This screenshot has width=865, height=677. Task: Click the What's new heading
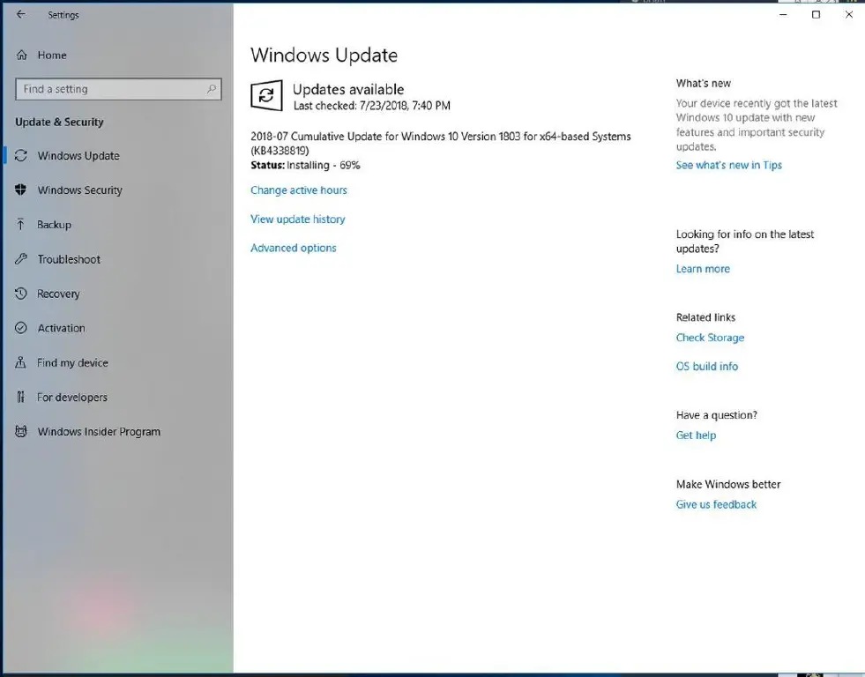[x=704, y=83]
